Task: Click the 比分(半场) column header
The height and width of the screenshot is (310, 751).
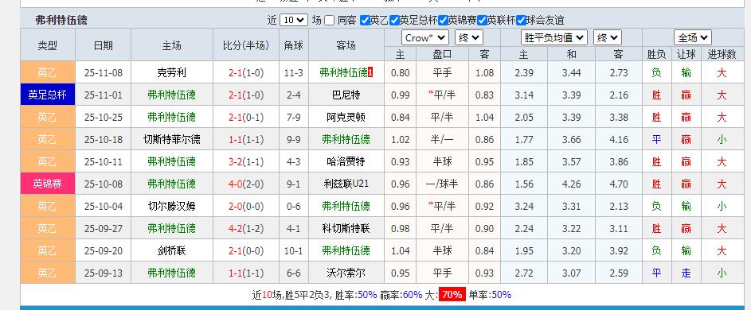Action: point(246,45)
